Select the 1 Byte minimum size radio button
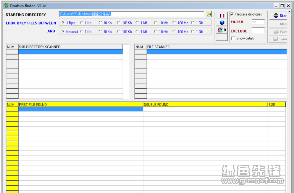 (63, 23)
